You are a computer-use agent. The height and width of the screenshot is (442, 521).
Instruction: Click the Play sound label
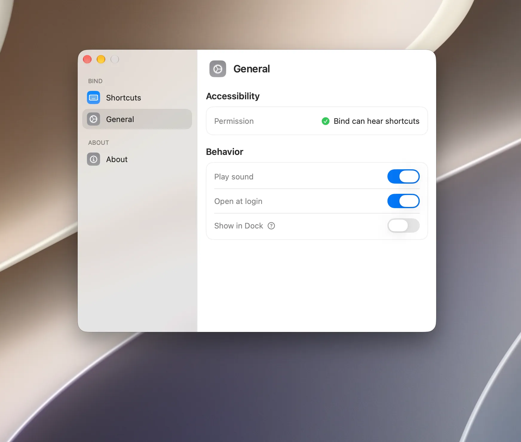[x=234, y=177]
